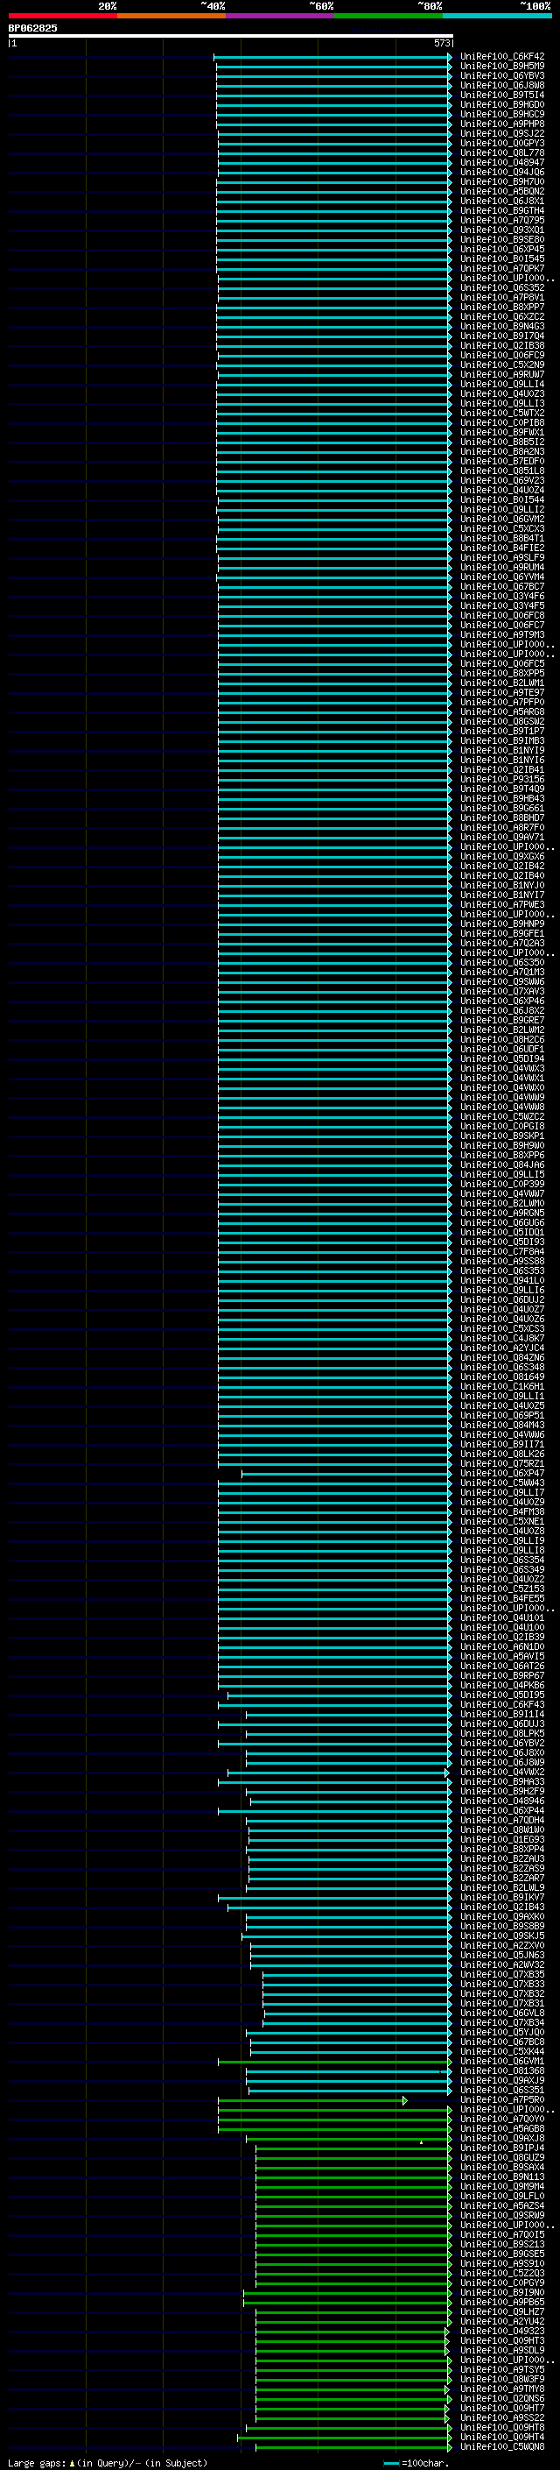Select hit UniRef100_B9I7Q4

coord(502,336)
